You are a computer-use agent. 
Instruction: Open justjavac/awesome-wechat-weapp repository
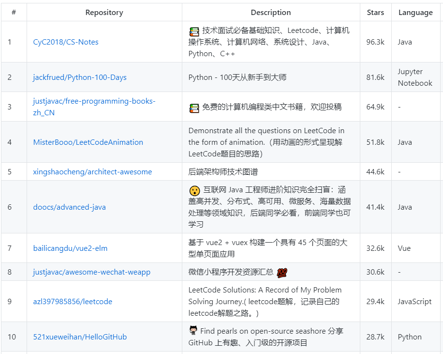[91, 272]
